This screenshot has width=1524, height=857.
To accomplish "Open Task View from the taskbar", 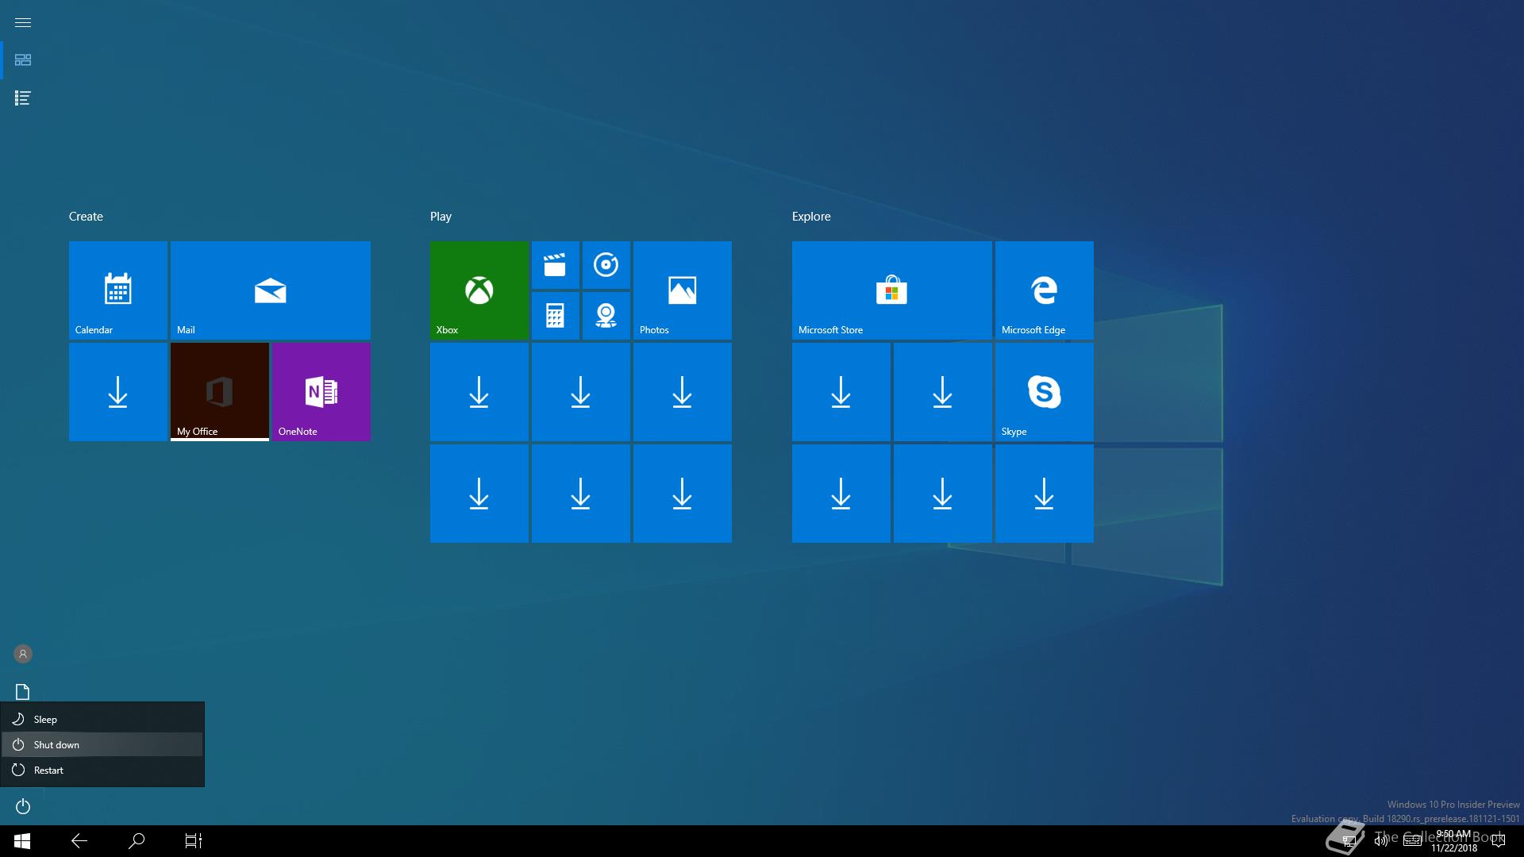I will click(x=194, y=841).
